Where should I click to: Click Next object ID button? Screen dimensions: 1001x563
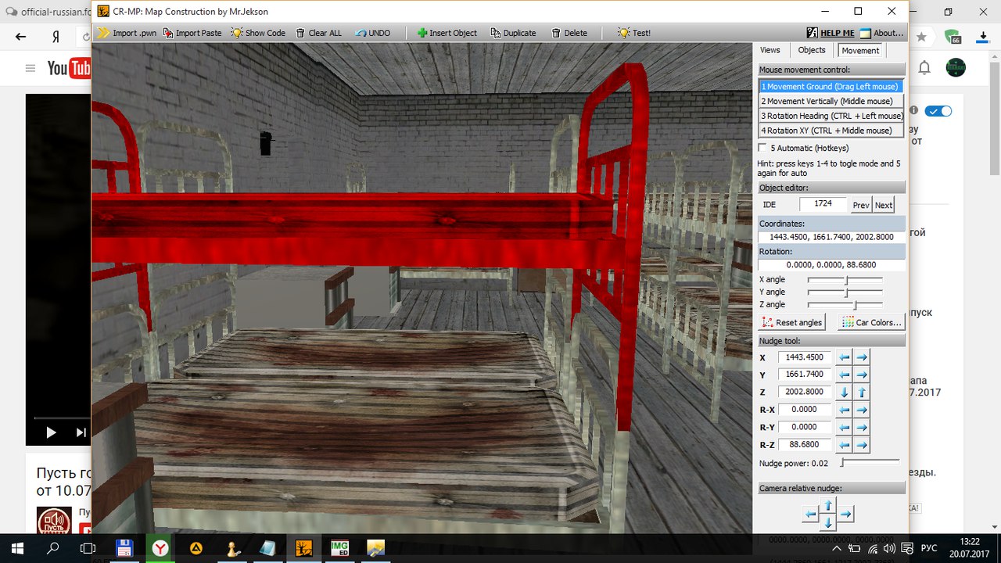tap(884, 205)
